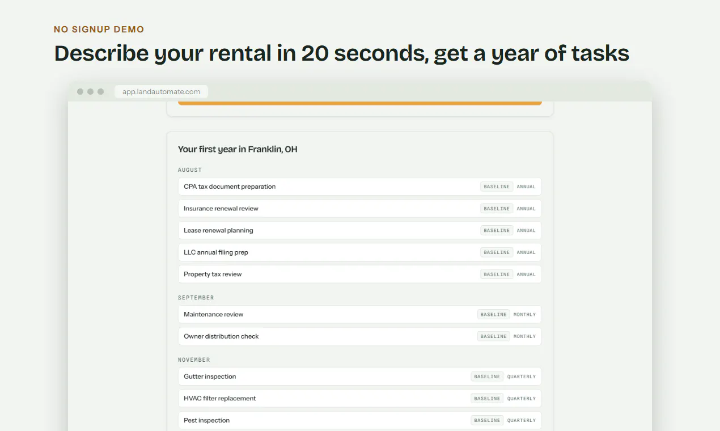Click the BASELINE badge on CPA tax row
The width and height of the screenshot is (720, 431).
[497, 187]
